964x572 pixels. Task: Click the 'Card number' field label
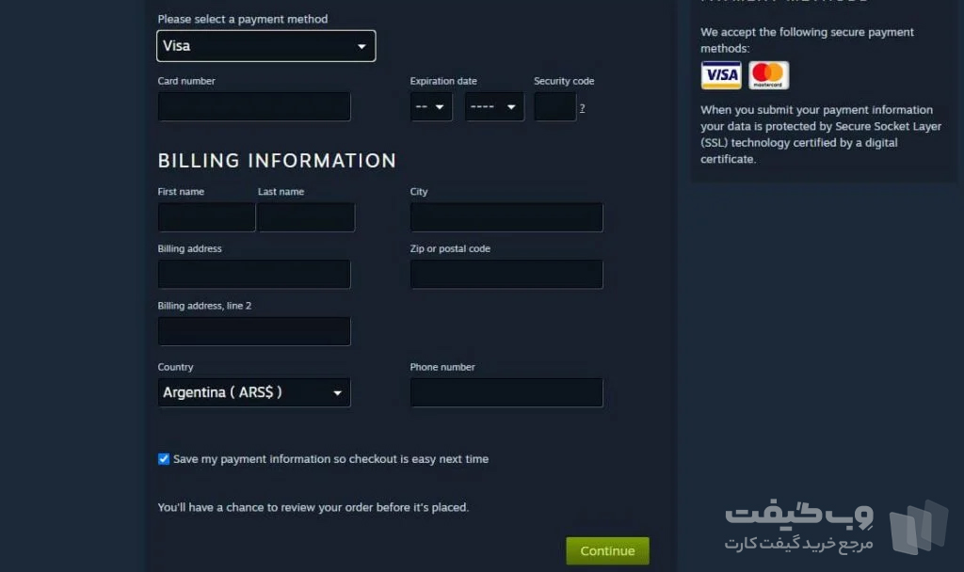[186, 81]
